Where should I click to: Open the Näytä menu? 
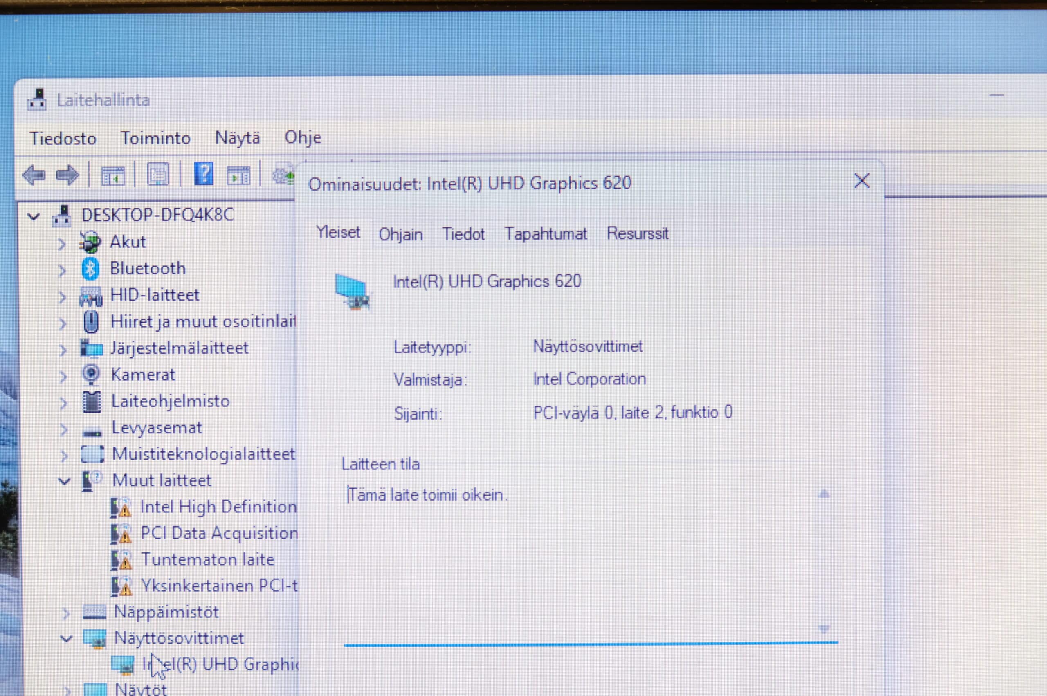(238, 138)
